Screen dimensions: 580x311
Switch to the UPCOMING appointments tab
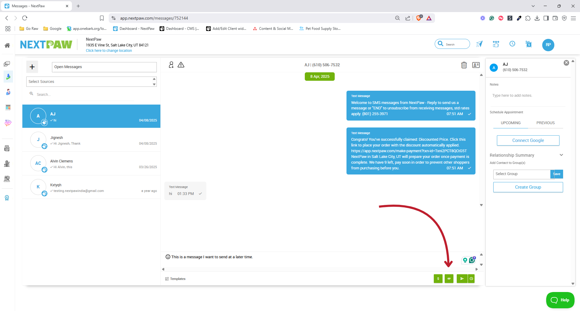tap(511, 123)
